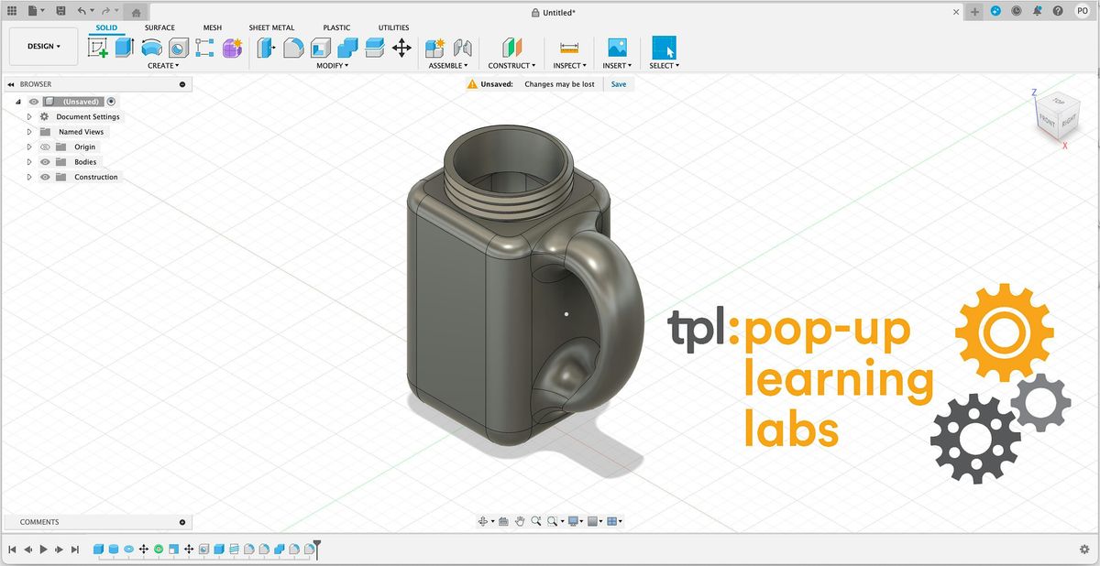Switch to the SURFACE tab

(159, 27)
